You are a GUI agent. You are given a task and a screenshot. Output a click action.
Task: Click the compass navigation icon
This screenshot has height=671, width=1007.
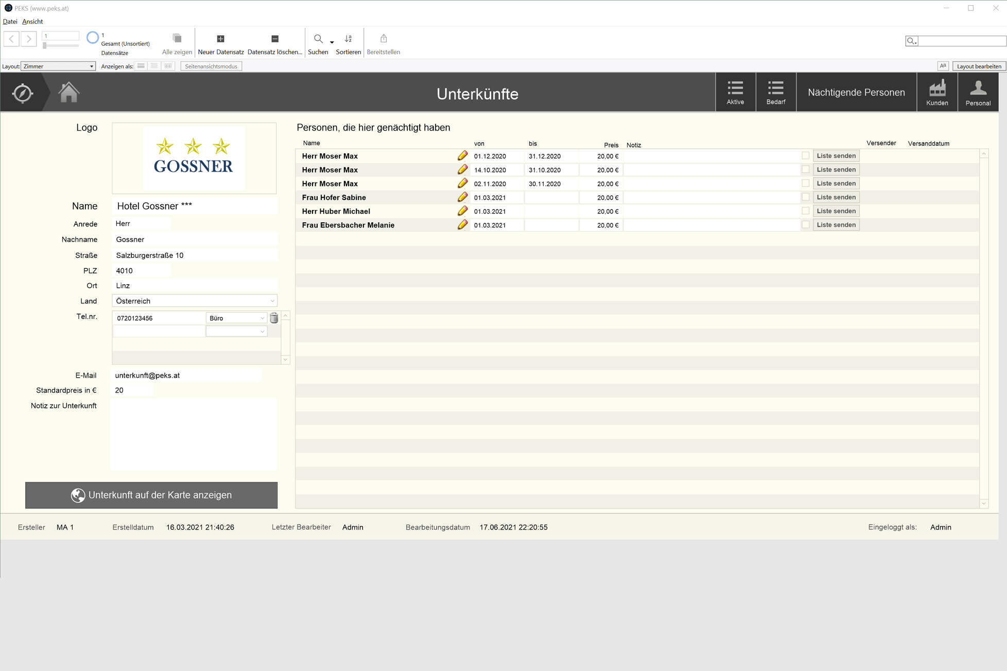[23, 93]
